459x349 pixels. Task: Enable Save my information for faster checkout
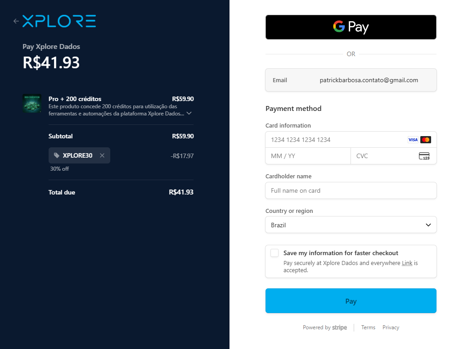click(274, 253)
